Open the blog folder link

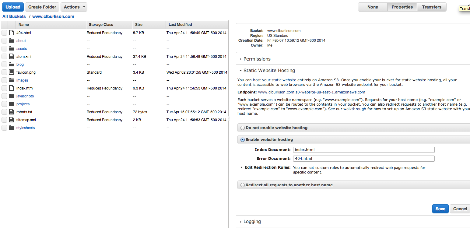(20, 65)
